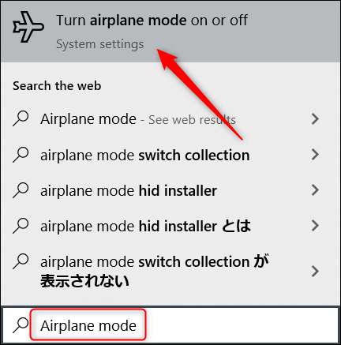Select Airplane mode - See web results
341x345 pixels.
(170, 119)
